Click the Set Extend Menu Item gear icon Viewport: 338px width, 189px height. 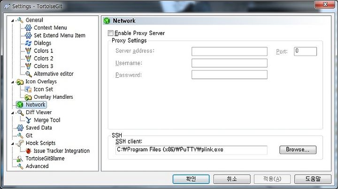28,36
